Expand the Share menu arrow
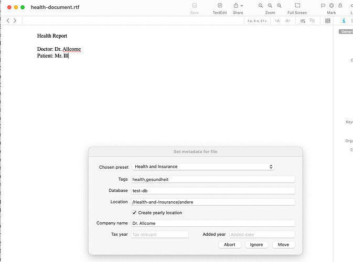353x262 pixels. (x=242, y=6)
